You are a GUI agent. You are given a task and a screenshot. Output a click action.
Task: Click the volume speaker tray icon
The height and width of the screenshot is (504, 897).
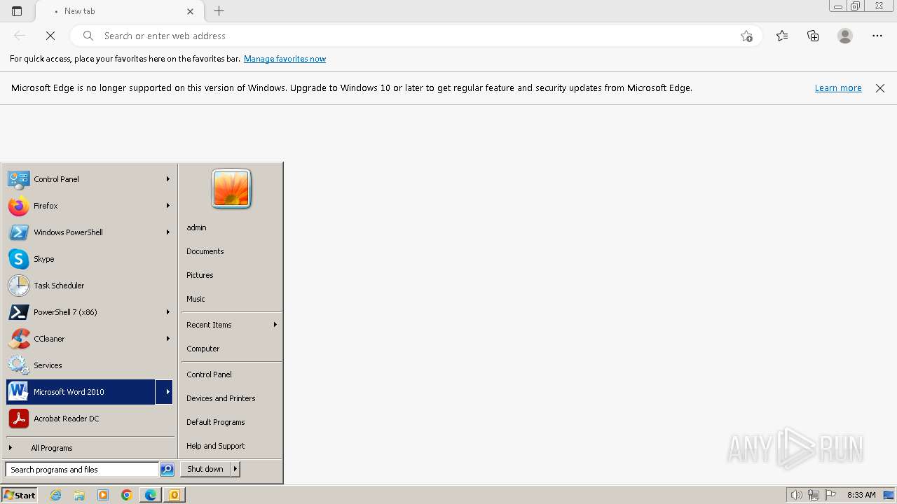(x=796, y=495)
